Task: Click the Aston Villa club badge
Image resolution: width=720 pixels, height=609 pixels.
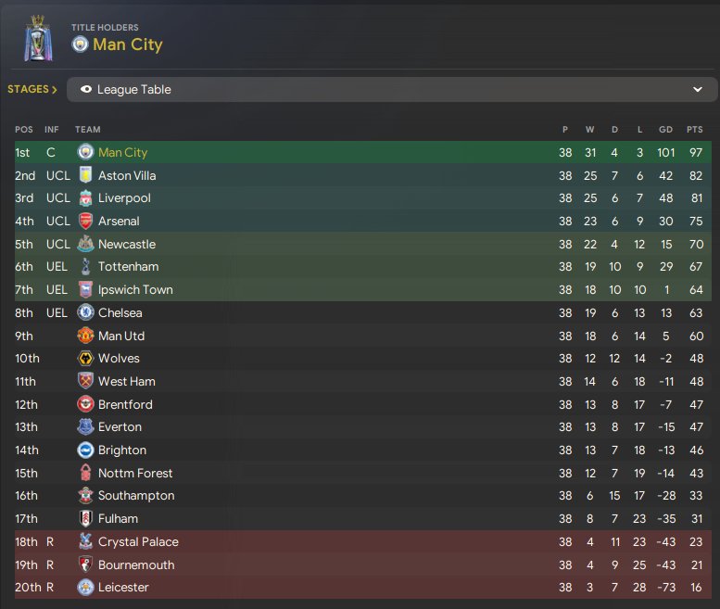Action: coord(85,175)
